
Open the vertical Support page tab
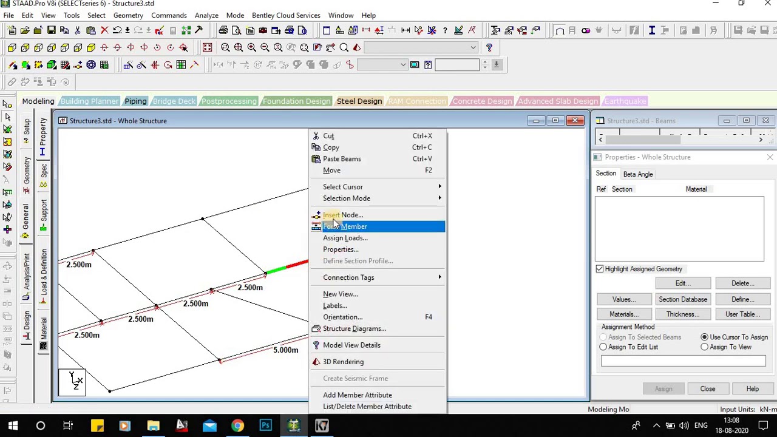click(43, 215)
